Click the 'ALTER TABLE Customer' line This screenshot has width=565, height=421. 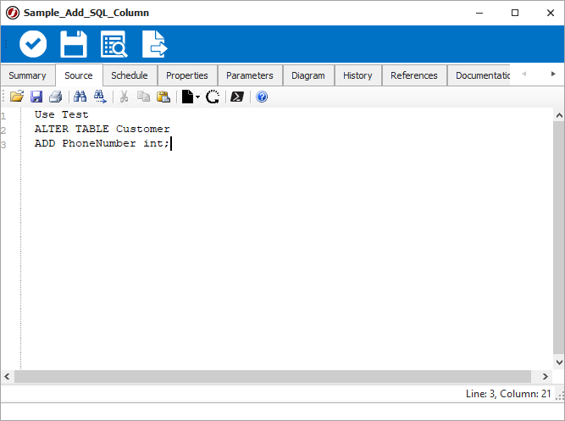pyautogui.click(x=102, y=129)
